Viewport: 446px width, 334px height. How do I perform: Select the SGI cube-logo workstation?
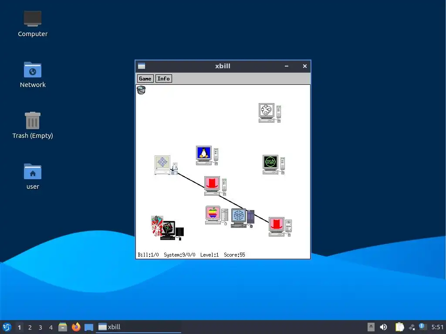(x=243, y=218)
